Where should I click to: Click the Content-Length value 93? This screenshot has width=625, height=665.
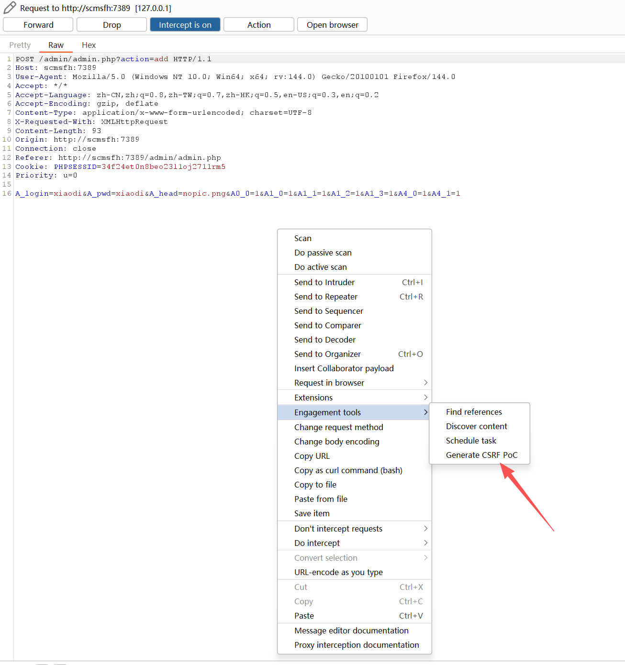pyautogui.click(x=97, y=131)
